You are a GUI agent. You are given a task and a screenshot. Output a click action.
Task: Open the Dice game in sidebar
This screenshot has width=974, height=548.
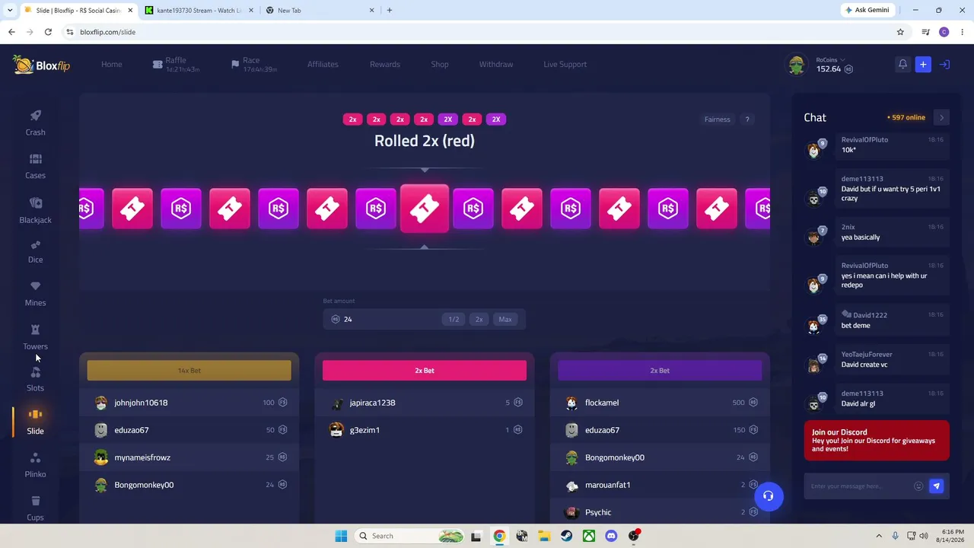35,251
